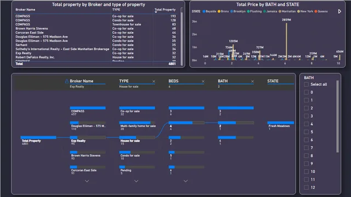Click the Serhant row in broker table
351x197 pixels.
pos(95,45)
